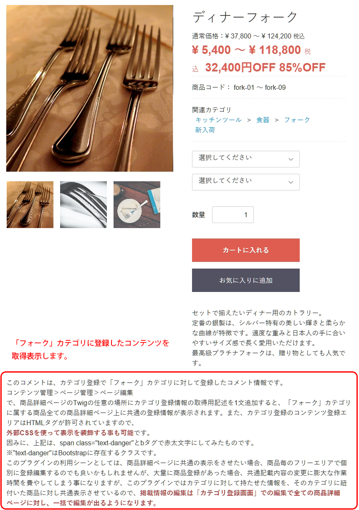
Task: Click the first dropdown's chevron arrow
Action: pyautogui.click(x=291, y=159)
